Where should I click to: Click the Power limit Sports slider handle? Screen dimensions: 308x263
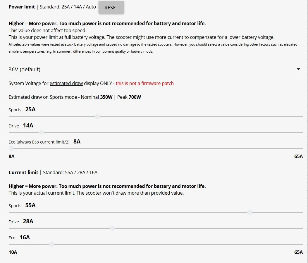point(97,116)
